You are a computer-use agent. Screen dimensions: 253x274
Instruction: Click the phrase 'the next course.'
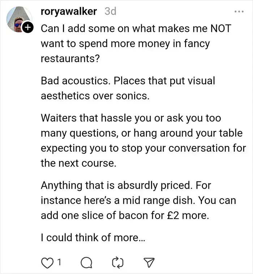point(78,163)
